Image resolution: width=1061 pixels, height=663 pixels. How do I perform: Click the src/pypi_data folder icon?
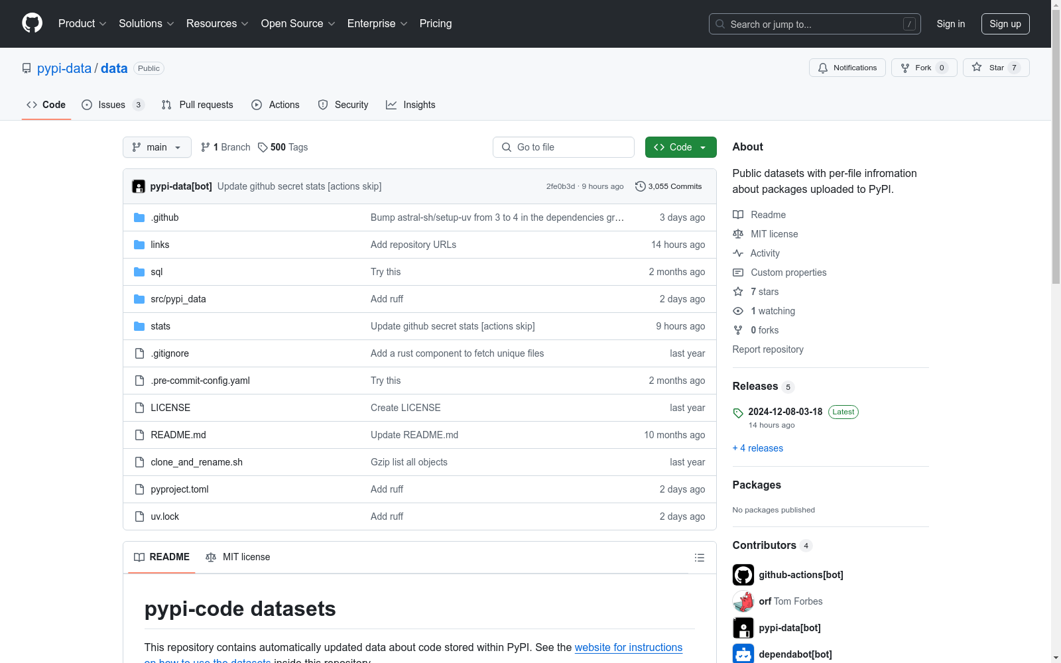pos(139,299)
